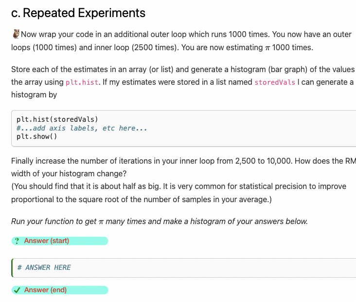Viewport: 356px width, 302px height.
Task: Click the Finally increase iterations paragraph
Action: [183, 167]
